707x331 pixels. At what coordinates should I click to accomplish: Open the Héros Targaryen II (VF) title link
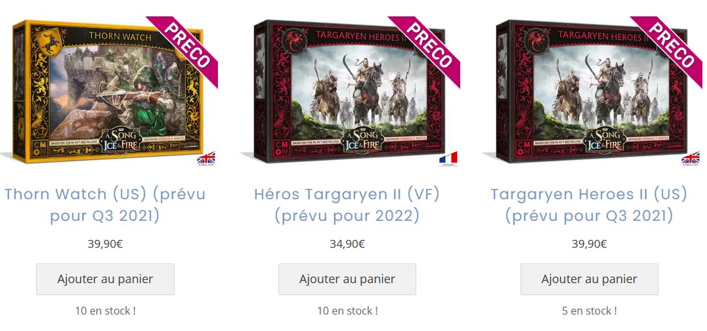[x=347, y=205]
